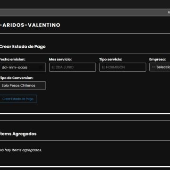
Task: Open the calendar picker in Fecha emision field
Action: [41, 68]
